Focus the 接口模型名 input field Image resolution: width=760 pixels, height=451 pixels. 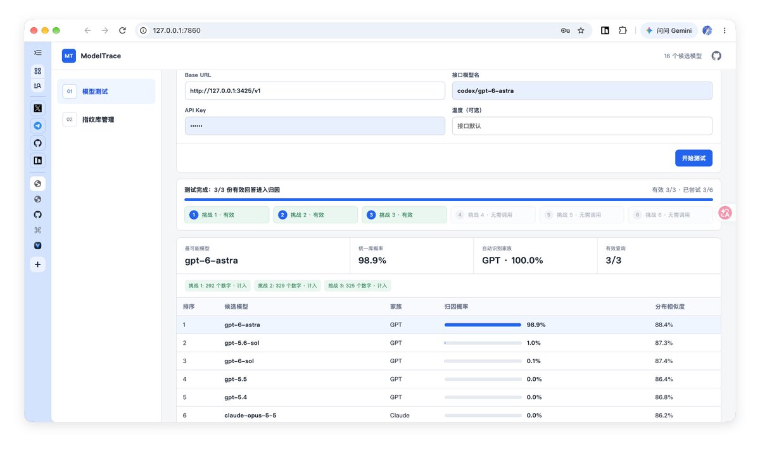pyautogui.click(x=582, y=90)
